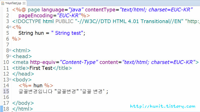Image resolution: width=200 pixels, height=112 pixels.
Task: Click "First Test" title text
Action: [x=41, y=68]
